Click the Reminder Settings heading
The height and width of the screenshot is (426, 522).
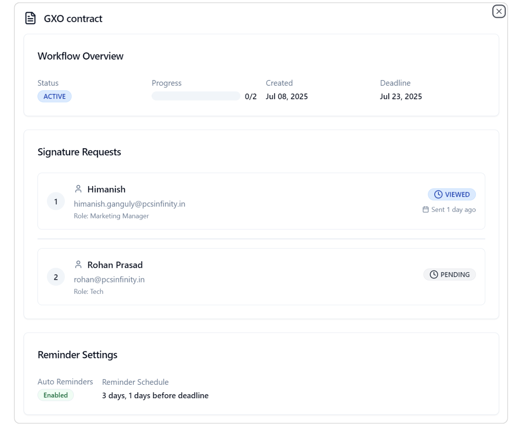point(77,355)
